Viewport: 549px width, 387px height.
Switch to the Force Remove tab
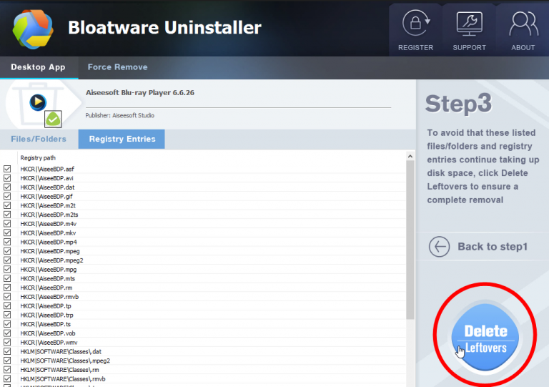tap(118, 67)
